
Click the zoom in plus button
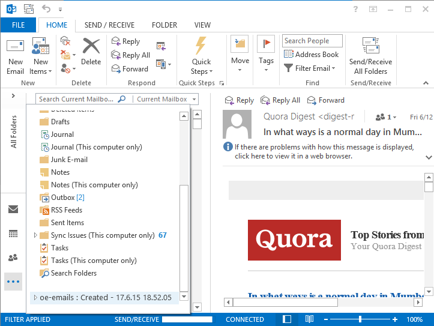pos(395,319)
